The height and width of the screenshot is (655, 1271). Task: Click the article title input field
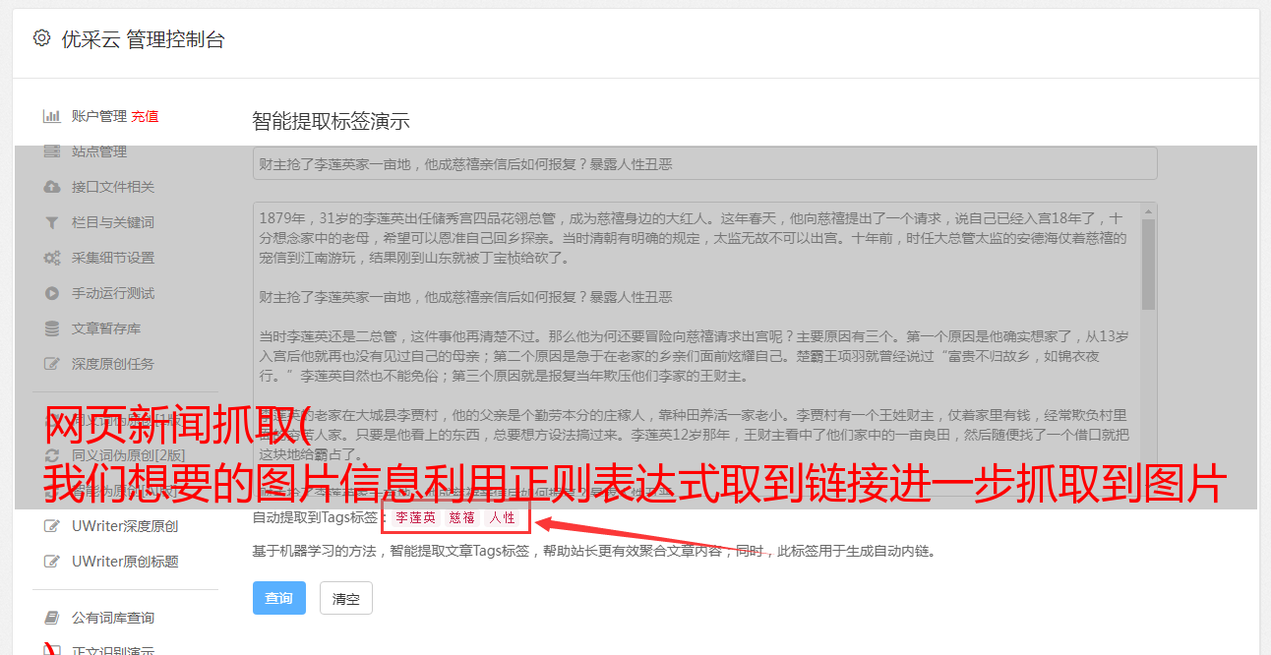click(x=704, y=163)
